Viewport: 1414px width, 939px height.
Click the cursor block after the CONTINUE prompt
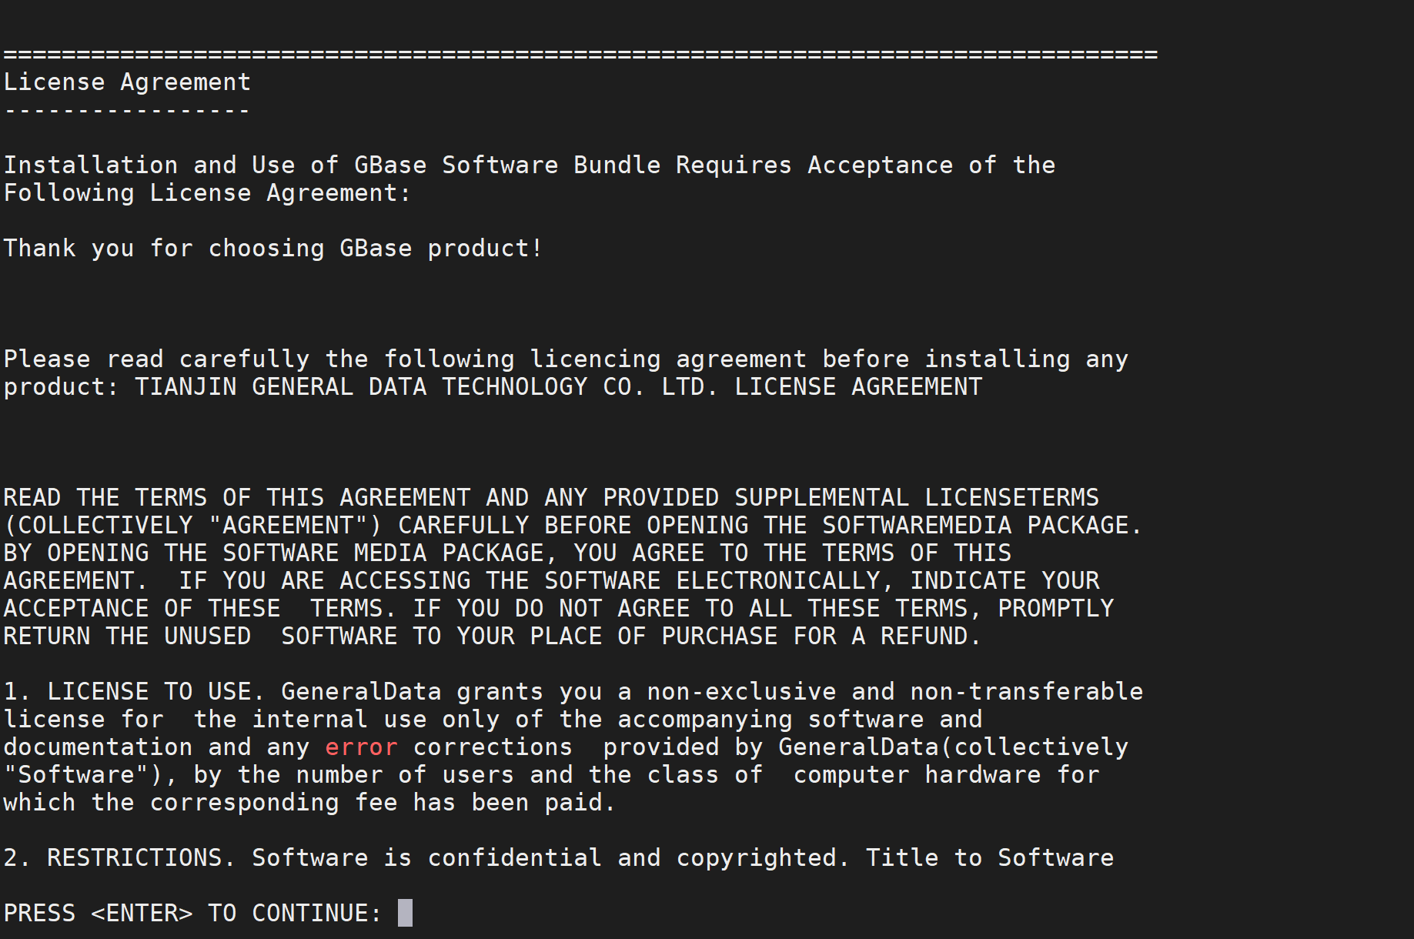coord(405,913)
